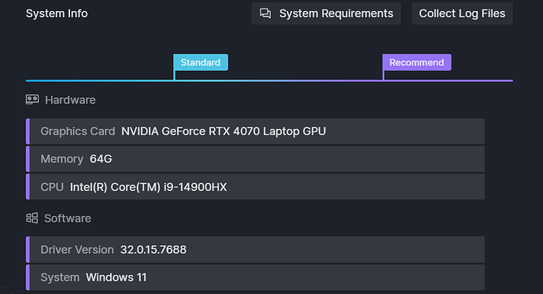Click the Hardware section graphics card icon
The height and width of the screenshot is (294, 543).
[x=32, y=100]
